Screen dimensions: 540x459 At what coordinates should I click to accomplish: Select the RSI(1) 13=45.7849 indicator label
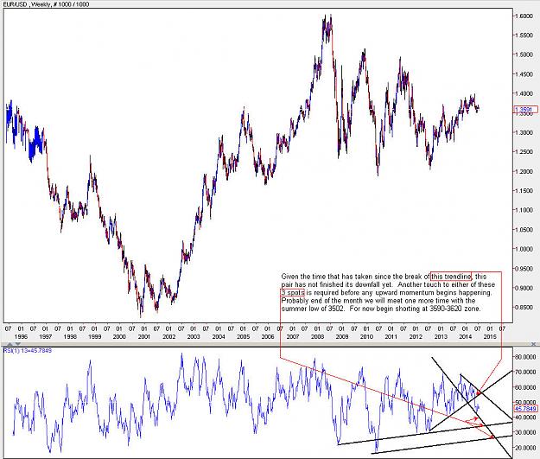pos(28,351)
